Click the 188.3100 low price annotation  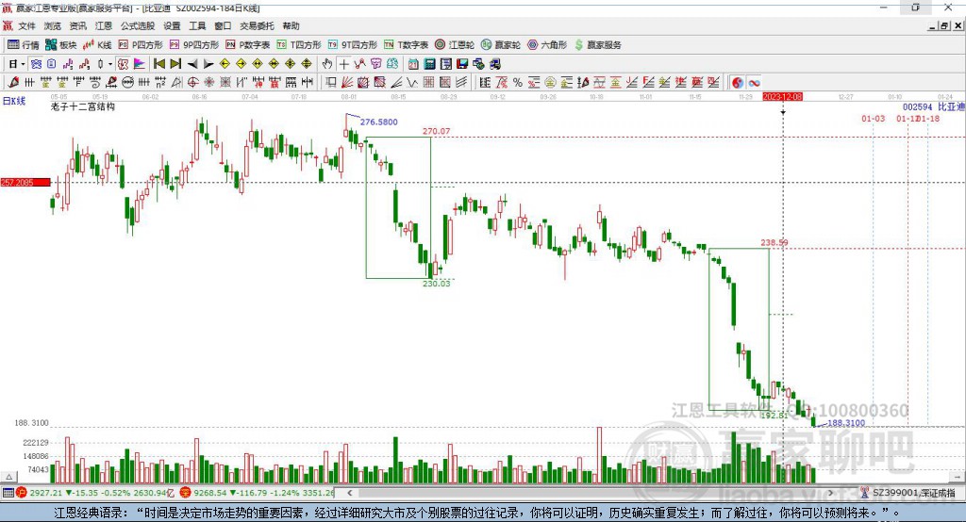pos(846,423)
